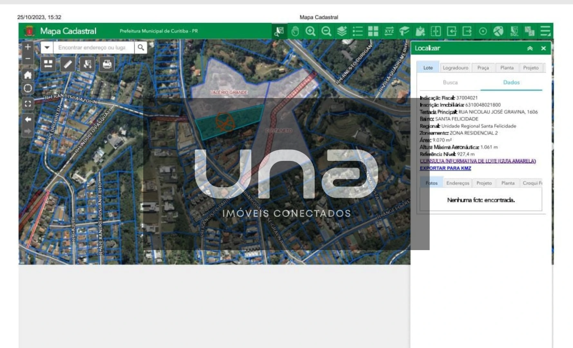
Task: Collapse the Localizar panel
Action: 530,49
